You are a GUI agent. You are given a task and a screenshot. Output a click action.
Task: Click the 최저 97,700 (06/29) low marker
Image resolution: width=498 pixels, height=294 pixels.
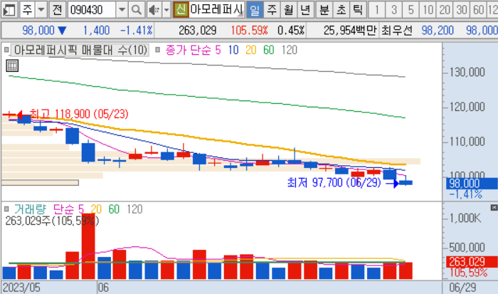[x=334, y=182]
